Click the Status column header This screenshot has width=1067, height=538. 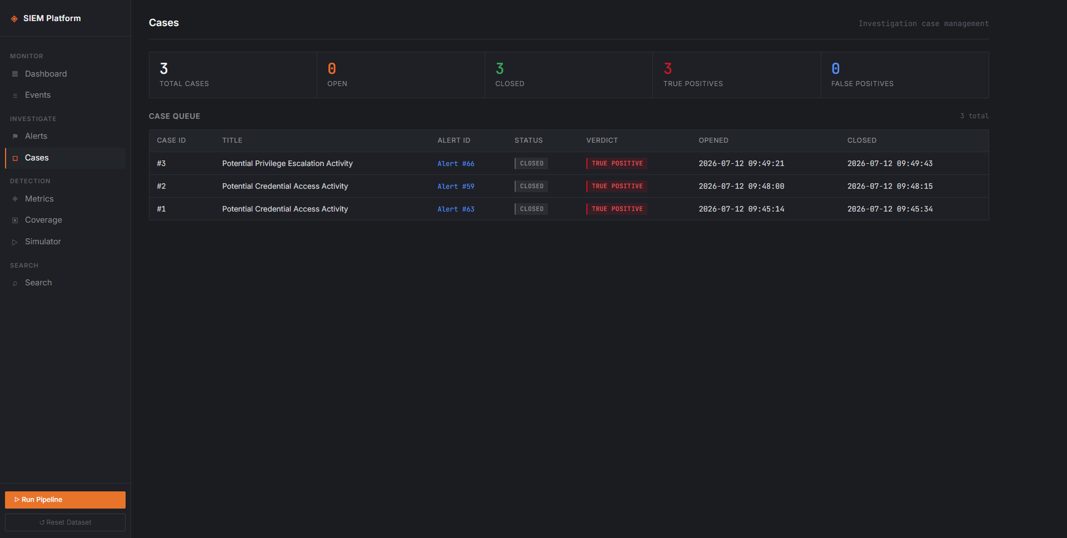528,140
